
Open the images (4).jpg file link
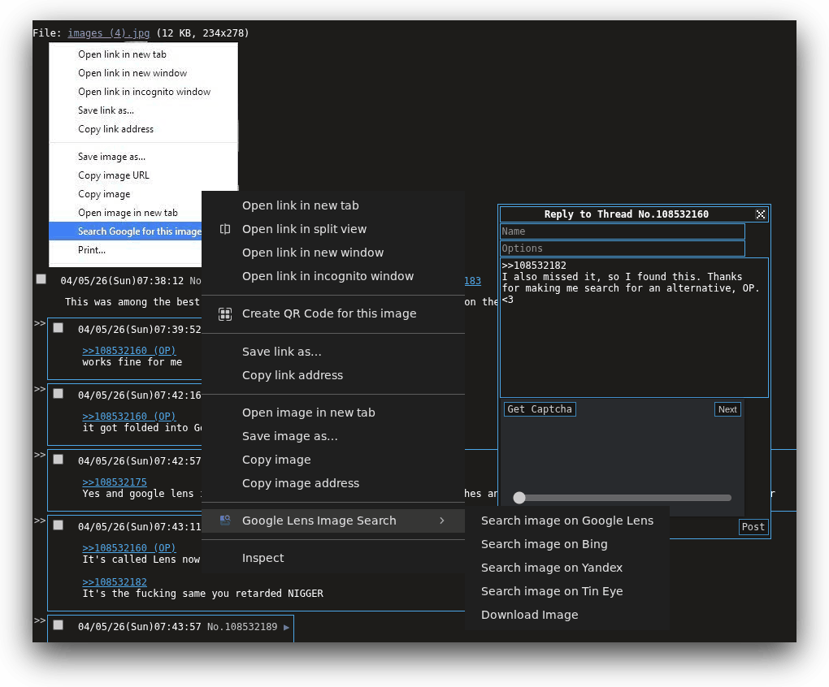tap(108, 32)
